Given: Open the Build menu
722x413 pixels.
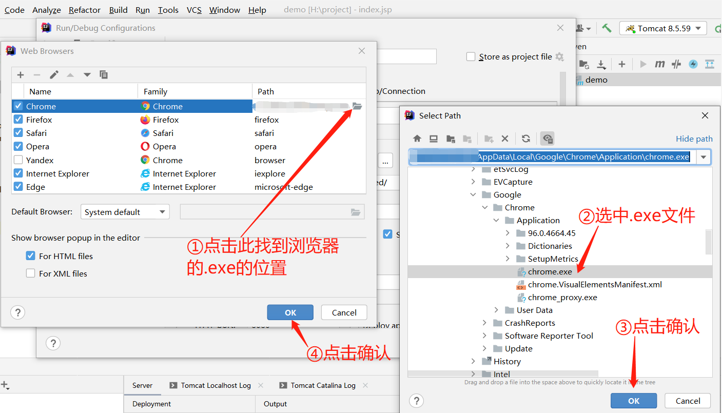Looking at the screenshot, I should 119,10.
